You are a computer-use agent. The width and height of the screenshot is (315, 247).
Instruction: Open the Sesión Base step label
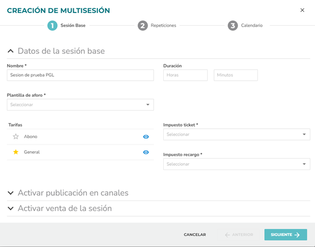(73, 26)
